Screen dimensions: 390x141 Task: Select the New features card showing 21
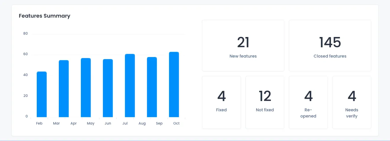(243, 46)
